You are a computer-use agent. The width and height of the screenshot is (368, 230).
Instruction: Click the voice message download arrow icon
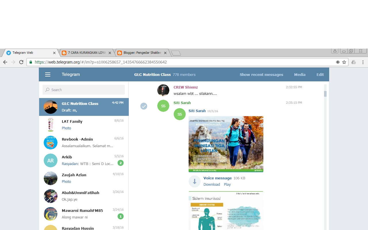pyautogui.click(x=194, y=181)
